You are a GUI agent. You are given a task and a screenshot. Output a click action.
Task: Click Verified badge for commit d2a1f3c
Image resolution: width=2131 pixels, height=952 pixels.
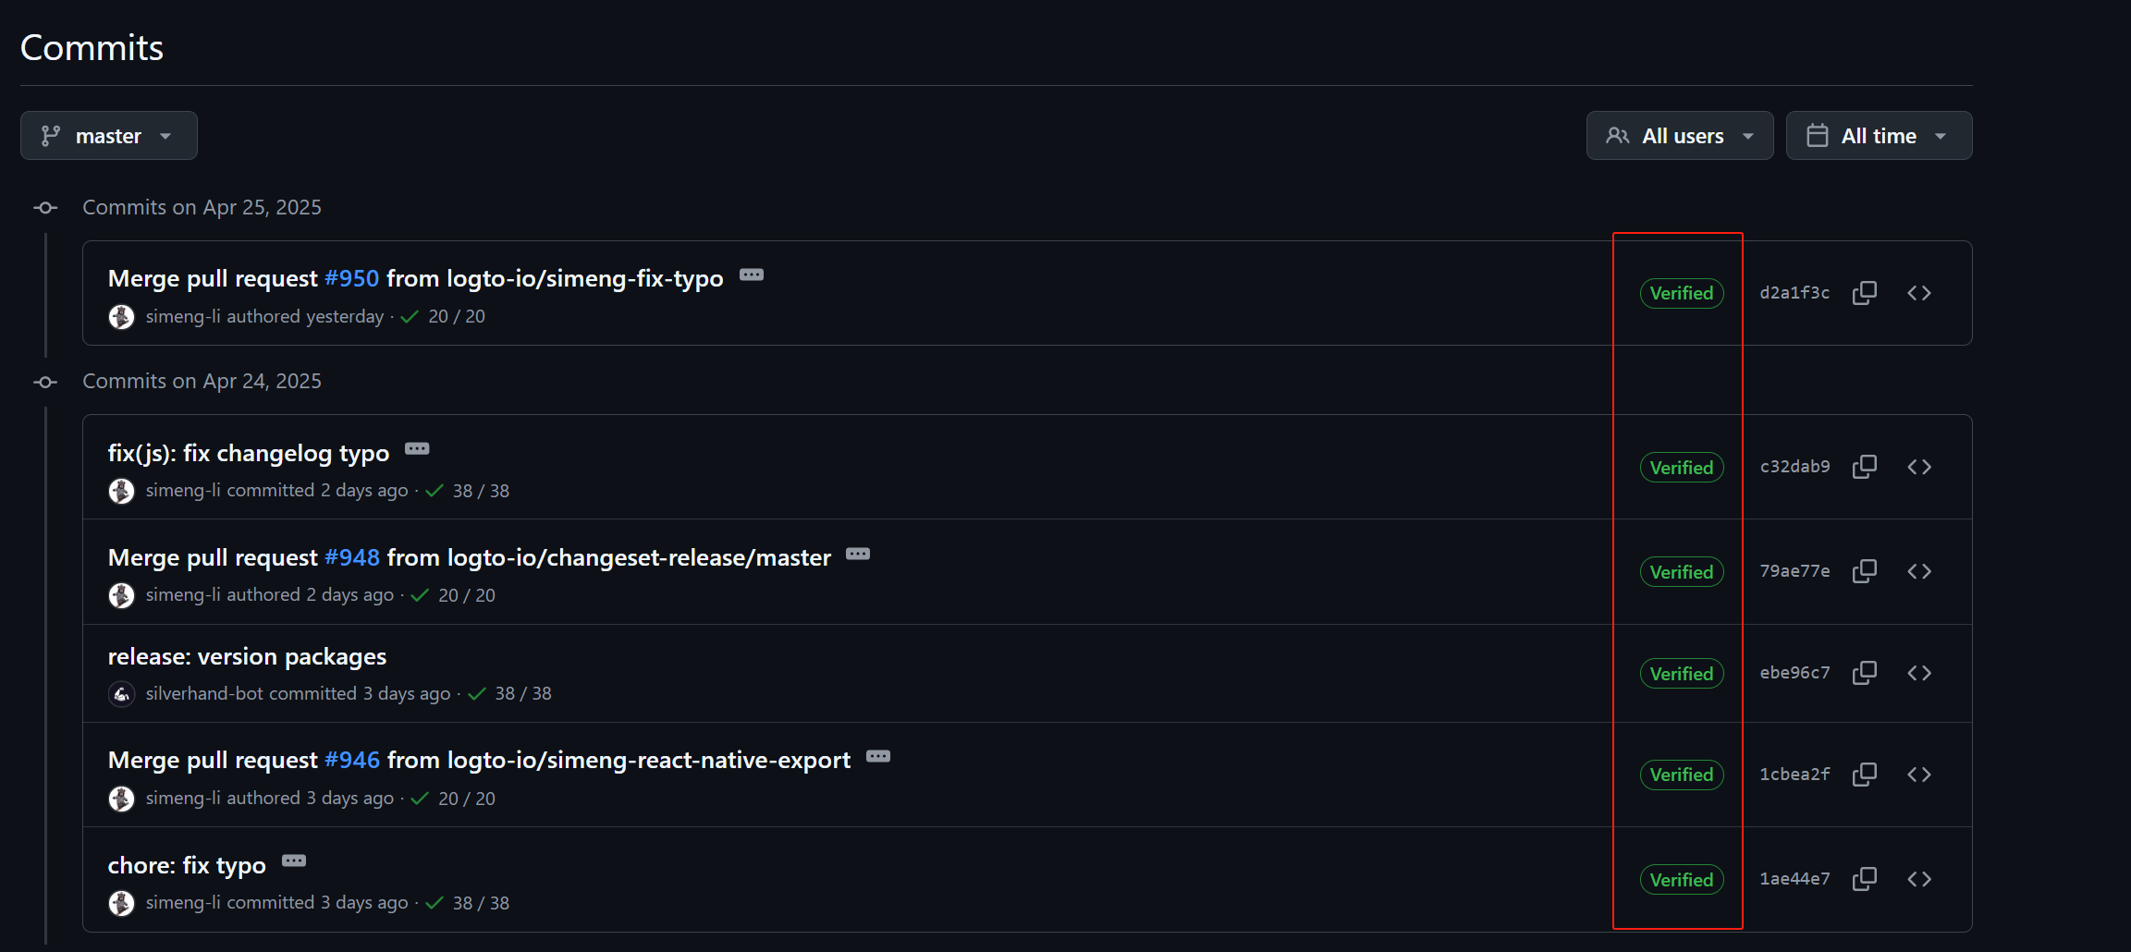[1682, 293]
